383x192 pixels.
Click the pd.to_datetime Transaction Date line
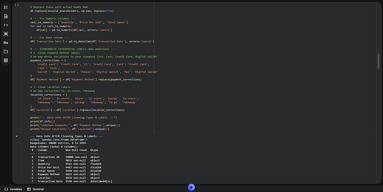pyautogui.click(x=92, y=41)
